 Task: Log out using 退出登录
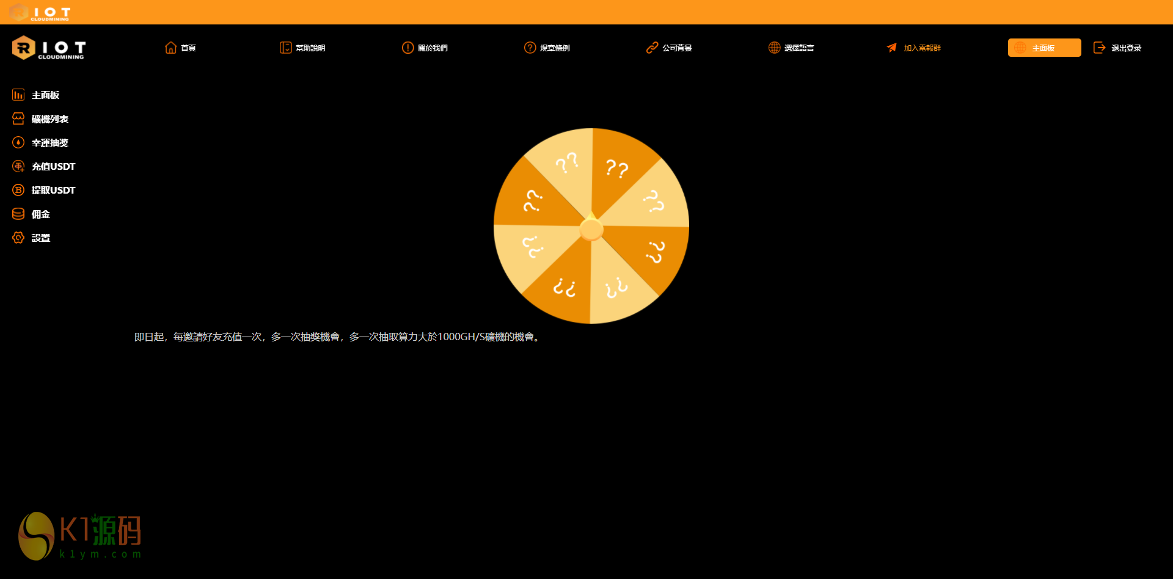coord(1117,48)
